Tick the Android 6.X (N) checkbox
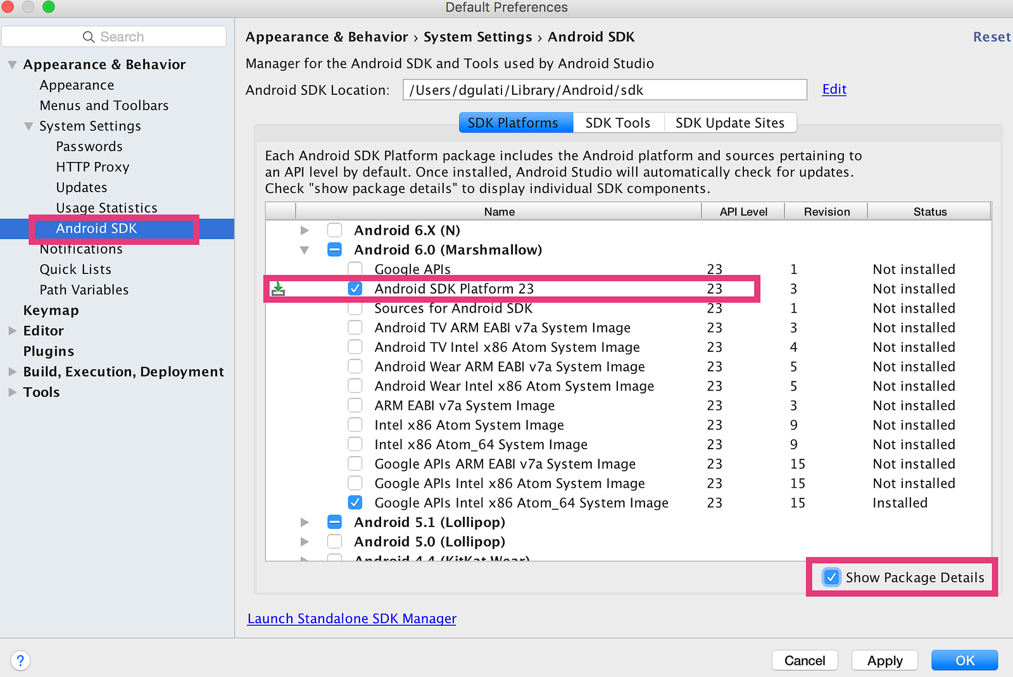This screenshot has width=1013, height=677. 334,230
